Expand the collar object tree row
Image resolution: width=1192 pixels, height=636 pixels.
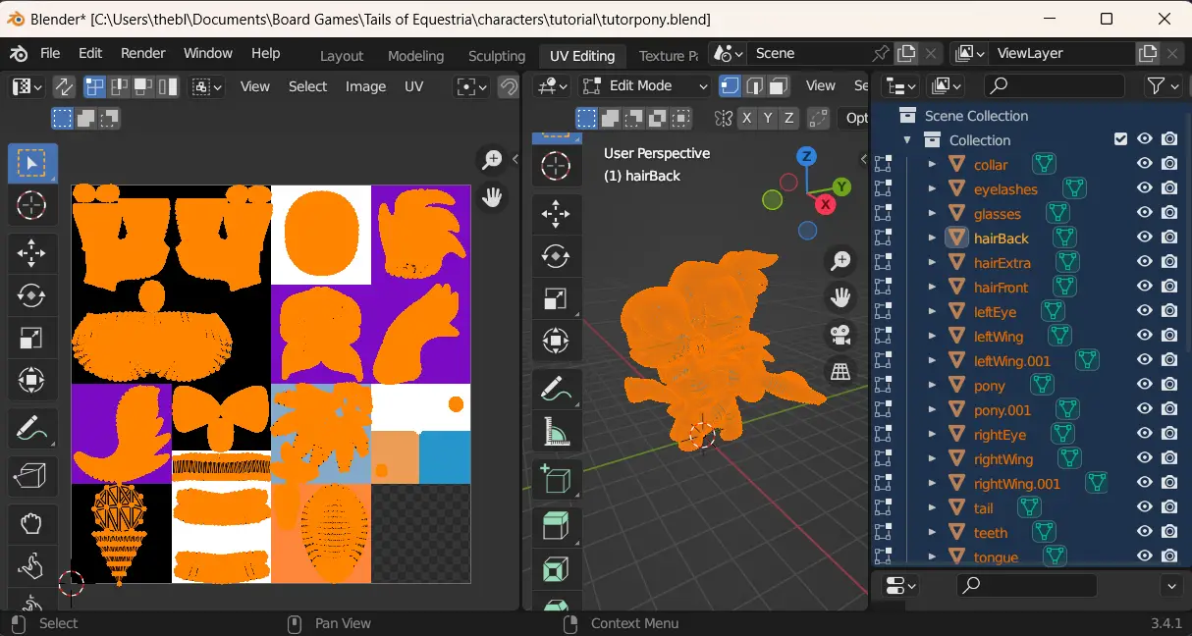pyautogui.click(x=932, y=164)
